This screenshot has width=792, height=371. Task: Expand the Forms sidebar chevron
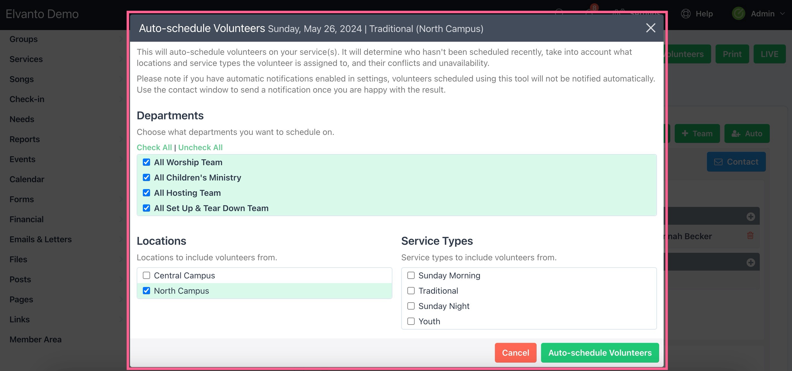click(x=121, y=199)
